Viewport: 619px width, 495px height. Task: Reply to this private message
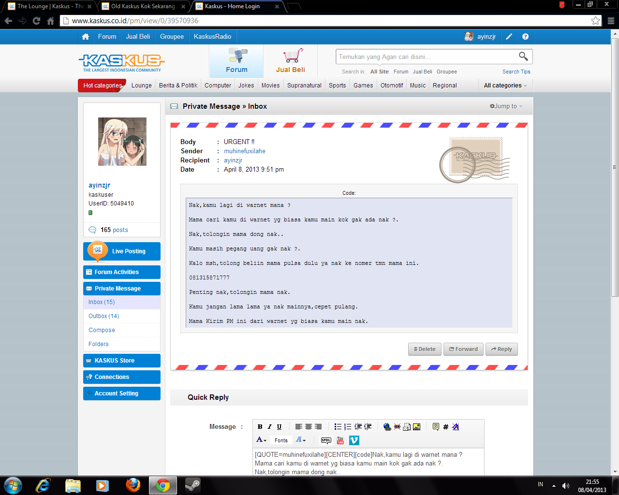501,349
